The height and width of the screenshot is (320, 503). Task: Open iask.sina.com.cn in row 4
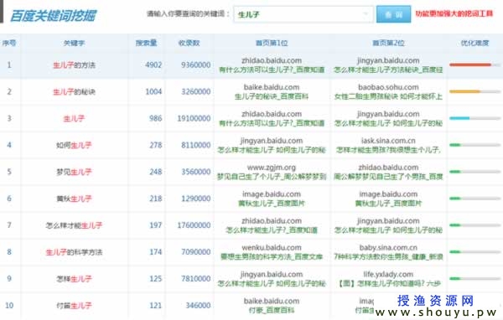click(388, 141)
